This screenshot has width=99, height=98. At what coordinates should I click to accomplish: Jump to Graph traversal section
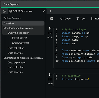(x=21, y=43)
